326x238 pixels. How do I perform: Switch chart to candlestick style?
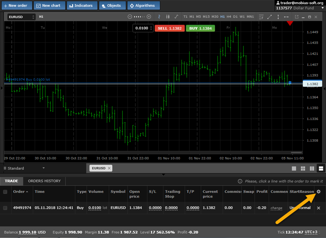(x=168, y=17)
